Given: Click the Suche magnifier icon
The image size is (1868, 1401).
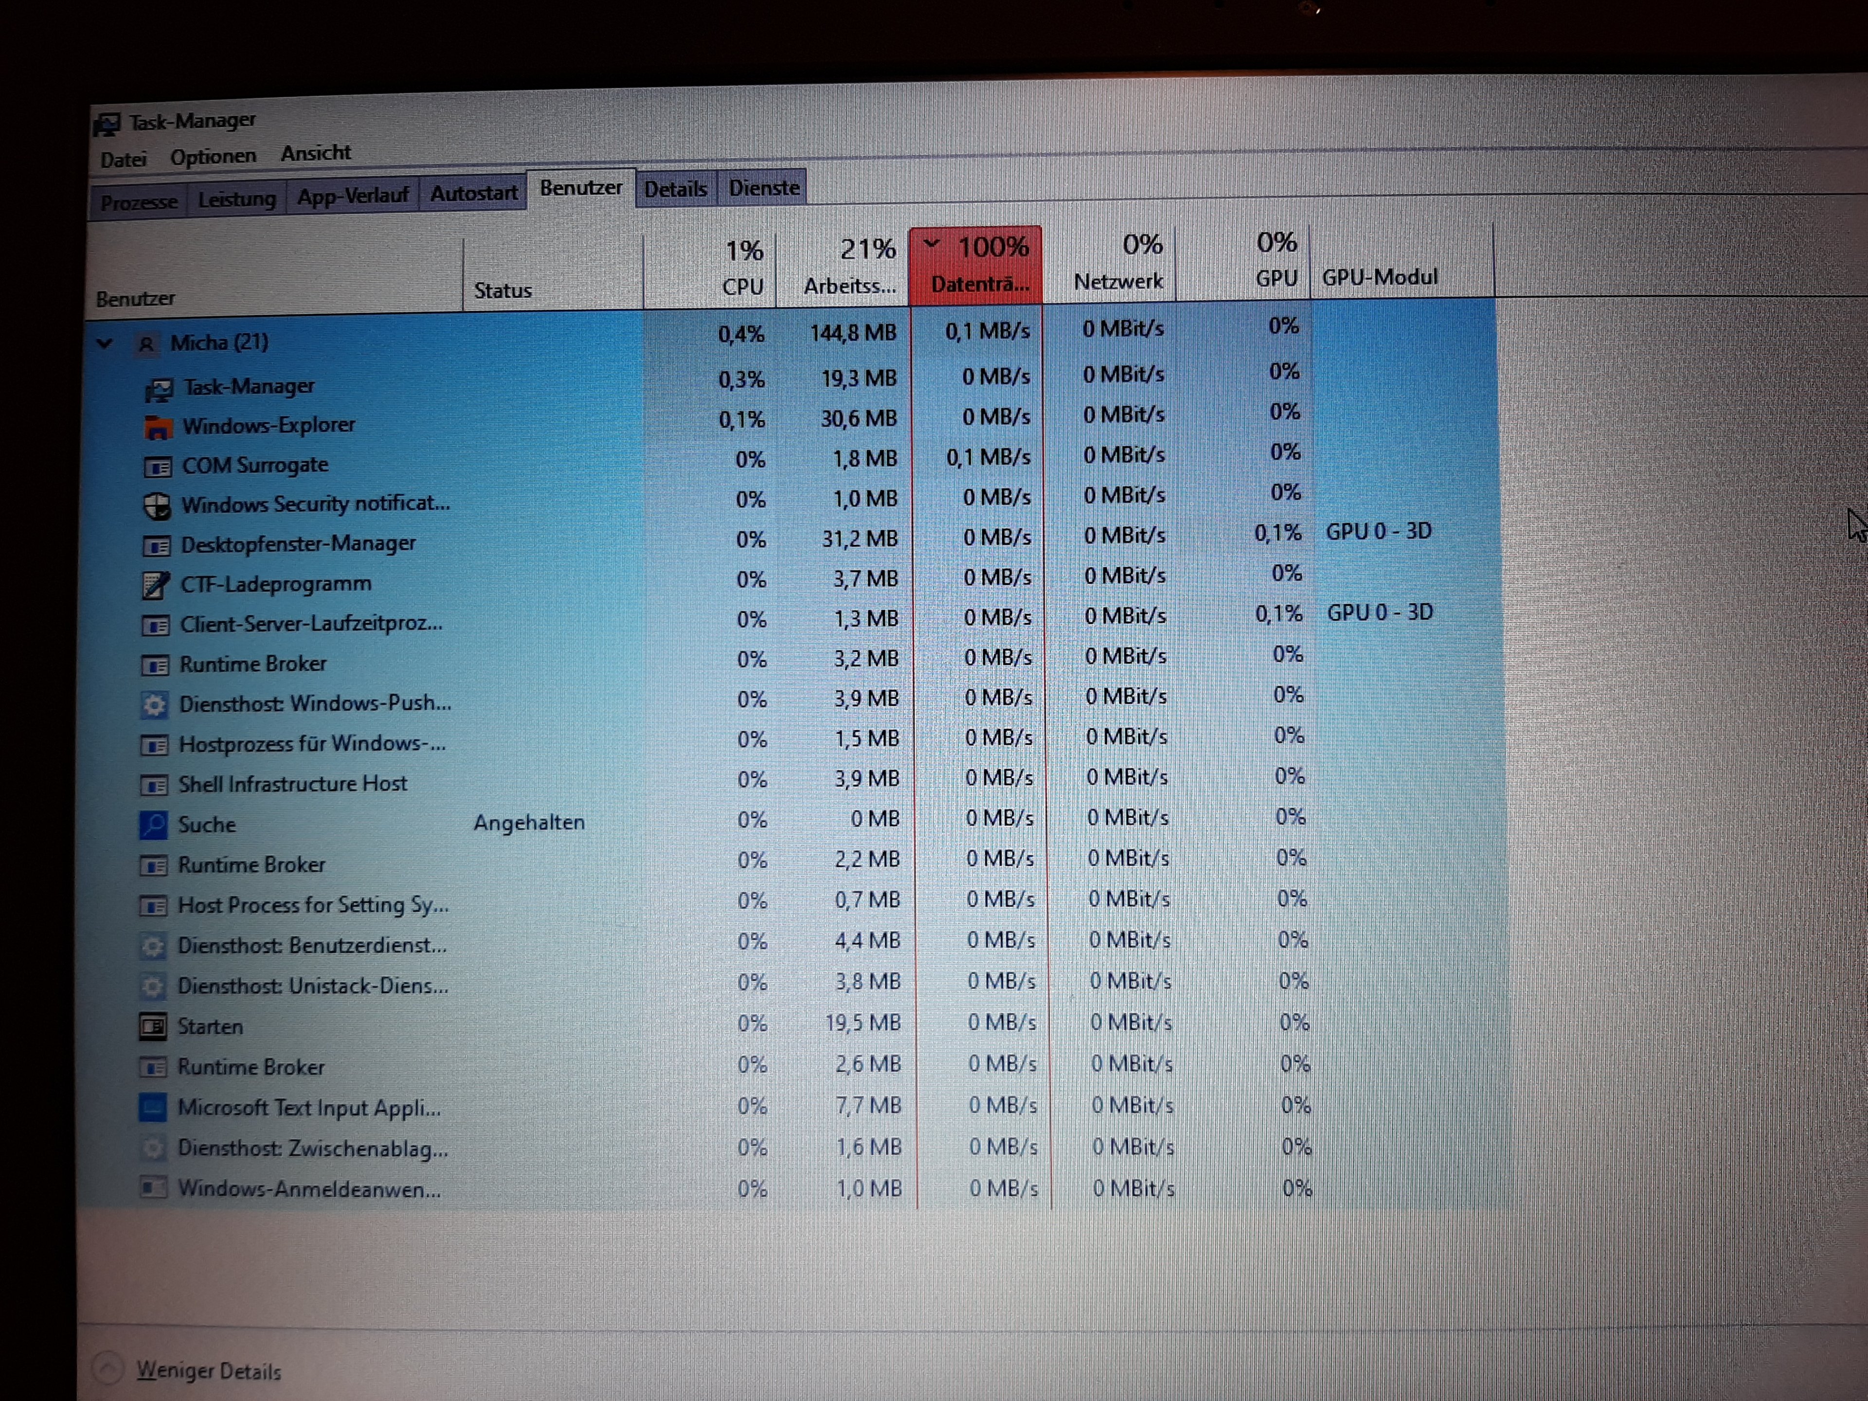Looking at the screenshot, I should coord(154,825).
